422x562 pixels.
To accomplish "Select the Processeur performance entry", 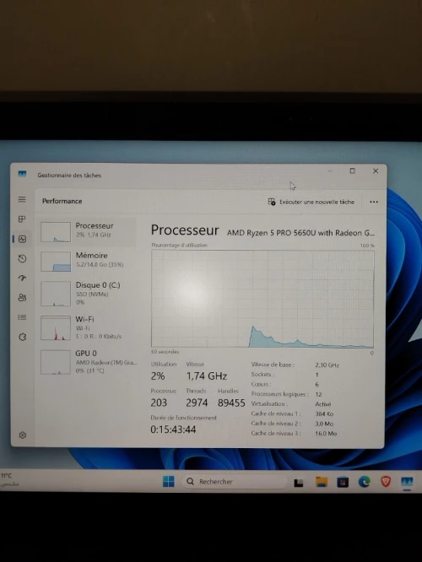I will pos(89,231).
